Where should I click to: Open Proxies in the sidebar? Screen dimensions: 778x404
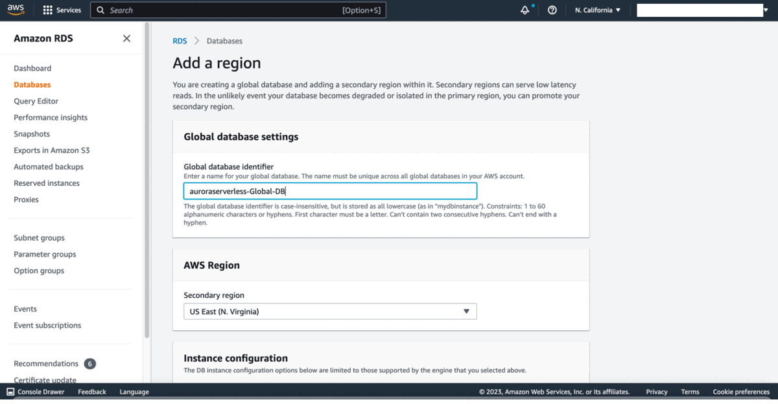pos(27,199)
